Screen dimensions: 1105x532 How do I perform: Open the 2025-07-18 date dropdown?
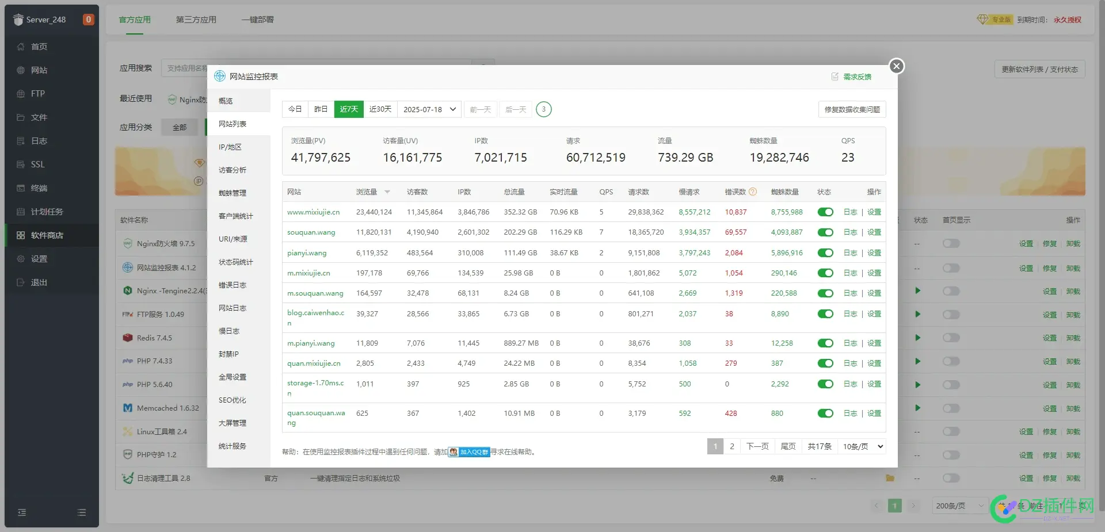pos(429,109)
